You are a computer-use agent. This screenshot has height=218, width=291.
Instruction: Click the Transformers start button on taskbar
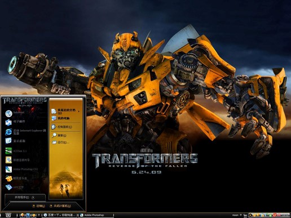(8, 215)
